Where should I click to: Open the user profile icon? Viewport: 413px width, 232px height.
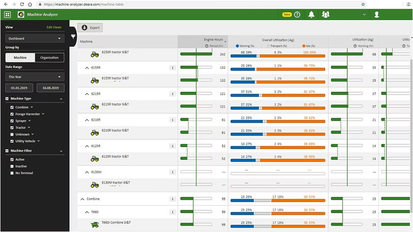pyautogui.click(x=376, y=14)
